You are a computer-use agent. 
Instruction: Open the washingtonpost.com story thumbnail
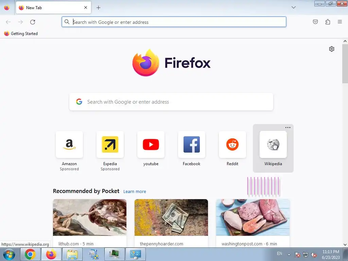pos(253,217)
